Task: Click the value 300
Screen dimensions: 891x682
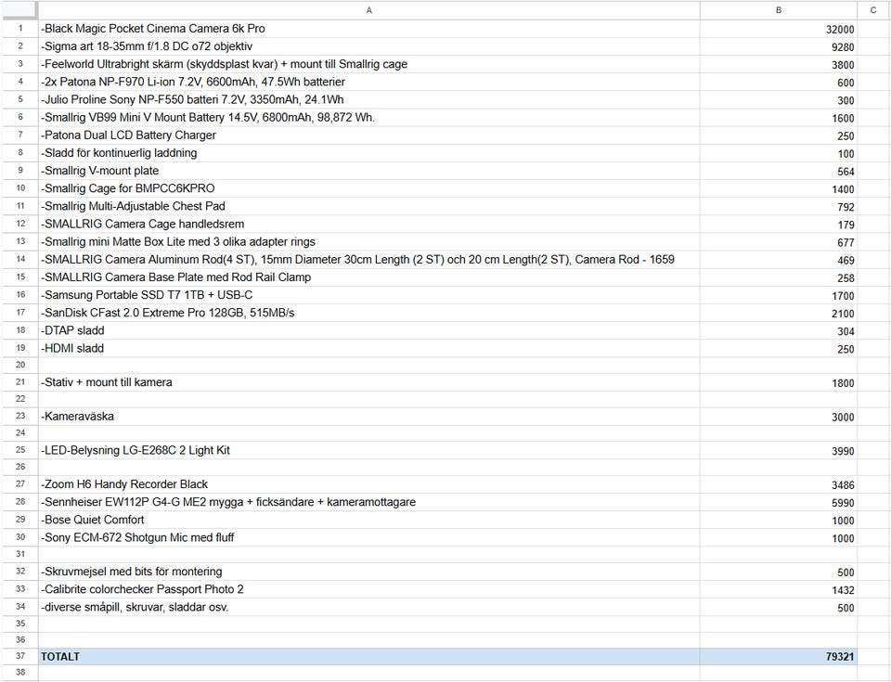Action: pos(846,100)
